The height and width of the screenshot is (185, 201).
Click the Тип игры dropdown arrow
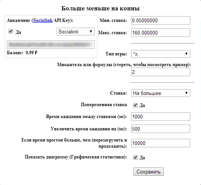coord(186,54)
